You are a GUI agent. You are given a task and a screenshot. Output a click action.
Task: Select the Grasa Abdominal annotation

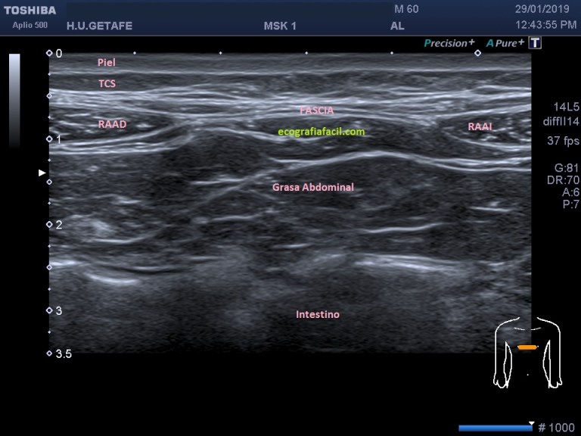313,187
